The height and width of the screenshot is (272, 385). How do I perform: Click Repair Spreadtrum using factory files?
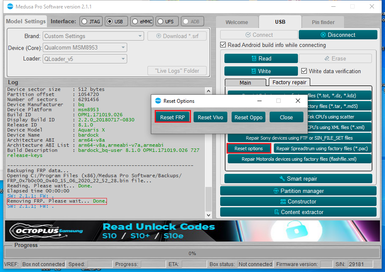point(322,148)
